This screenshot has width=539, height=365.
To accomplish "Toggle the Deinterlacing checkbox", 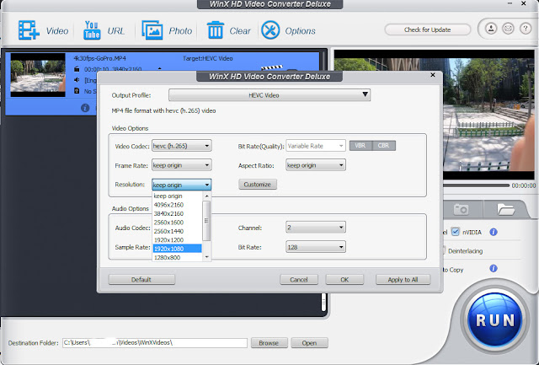I will coord(444,250).
